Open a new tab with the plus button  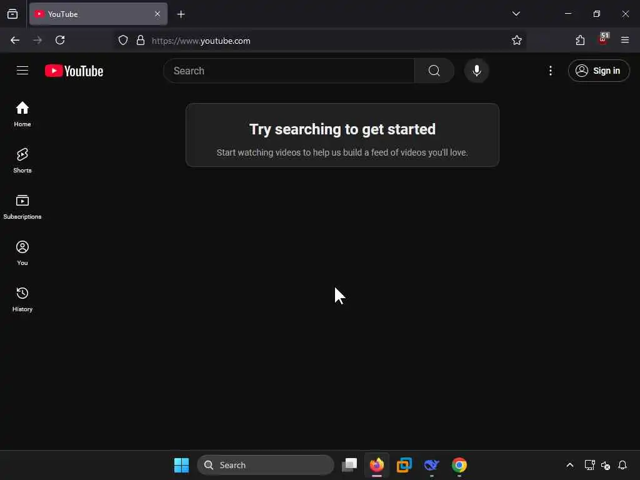[181, 14]
